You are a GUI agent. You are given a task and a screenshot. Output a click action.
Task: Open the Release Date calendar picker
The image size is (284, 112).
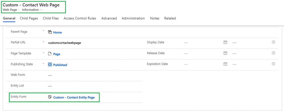pos(225,53)
